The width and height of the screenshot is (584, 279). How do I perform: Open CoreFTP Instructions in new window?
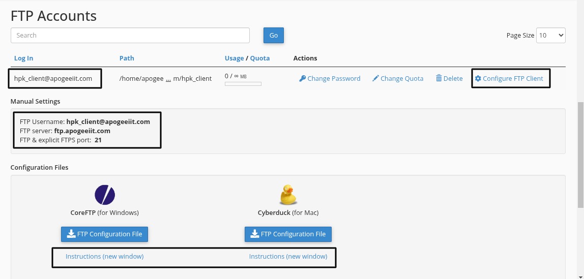pos(104,257)
